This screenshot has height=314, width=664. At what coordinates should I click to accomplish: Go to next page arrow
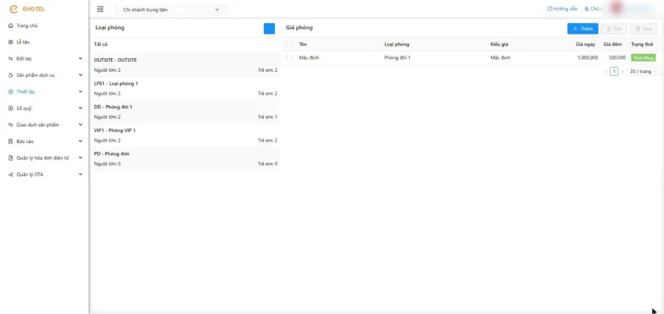pyautogui.click(x=622, y=71)
